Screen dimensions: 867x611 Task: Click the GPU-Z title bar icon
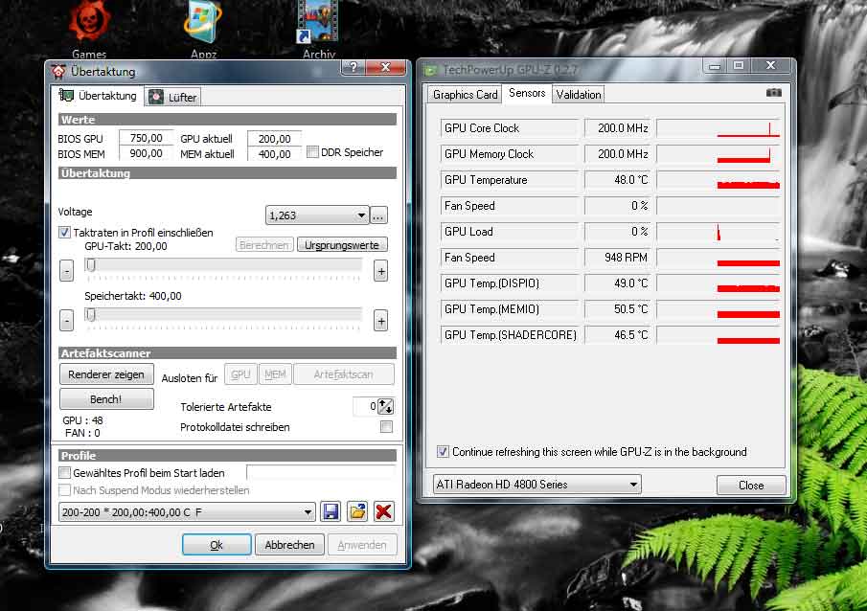pos(430,70)
